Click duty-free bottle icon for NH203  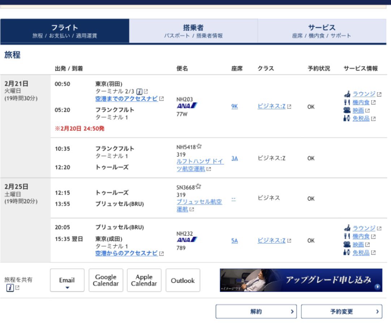(347, 119)
